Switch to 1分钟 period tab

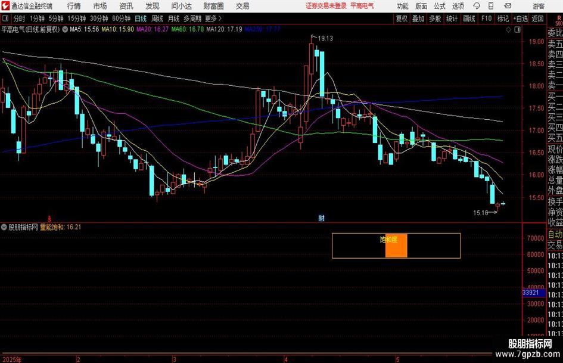tap(37, 18)
